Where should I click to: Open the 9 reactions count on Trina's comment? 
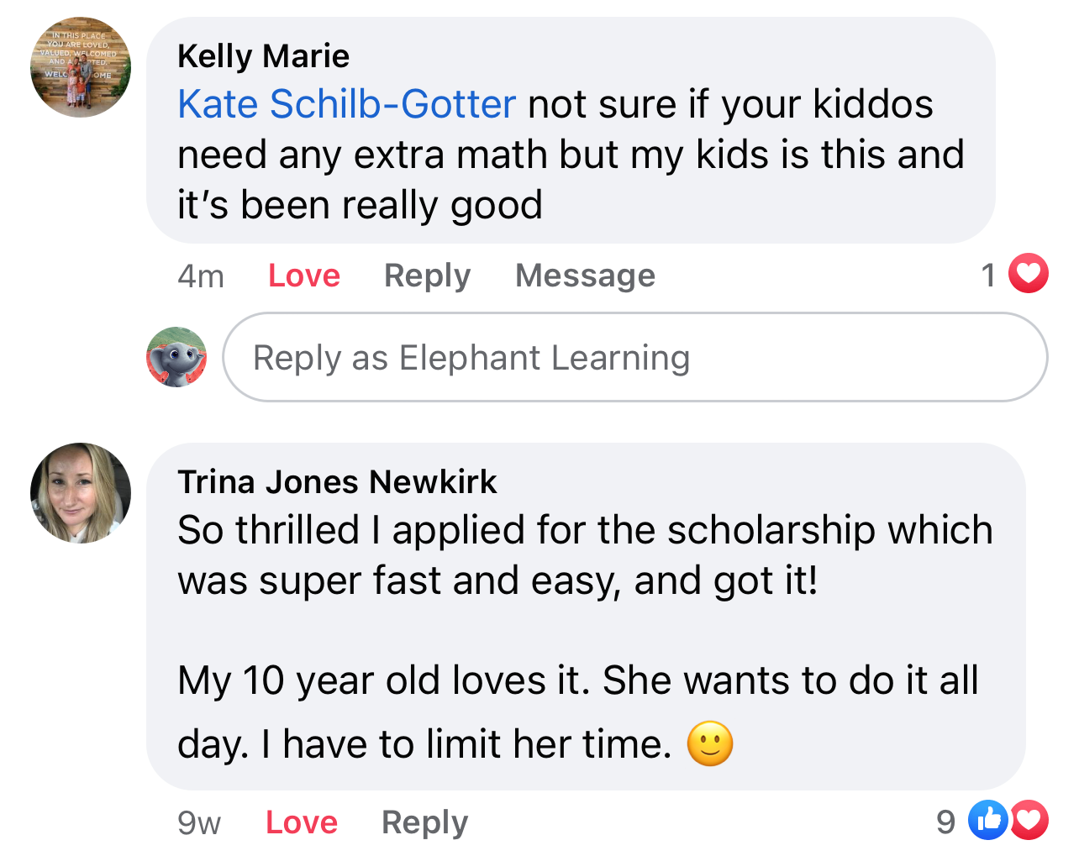pos(946,822)
